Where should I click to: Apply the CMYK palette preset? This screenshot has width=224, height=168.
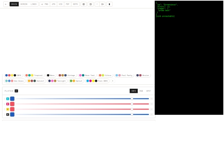coord(13,75)
